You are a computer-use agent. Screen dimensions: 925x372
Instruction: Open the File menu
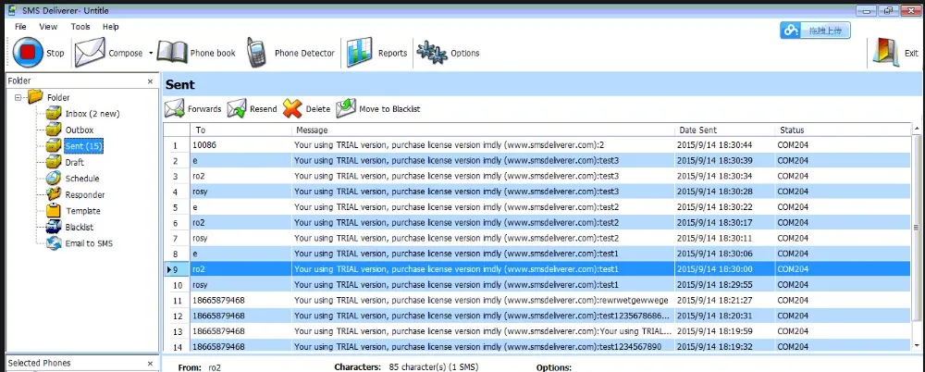pos(20,27)
